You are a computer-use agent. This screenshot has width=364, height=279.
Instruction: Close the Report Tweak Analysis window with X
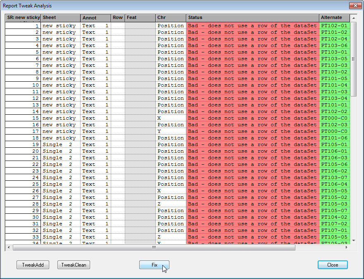pyautogui.click(x=355, y=6)
